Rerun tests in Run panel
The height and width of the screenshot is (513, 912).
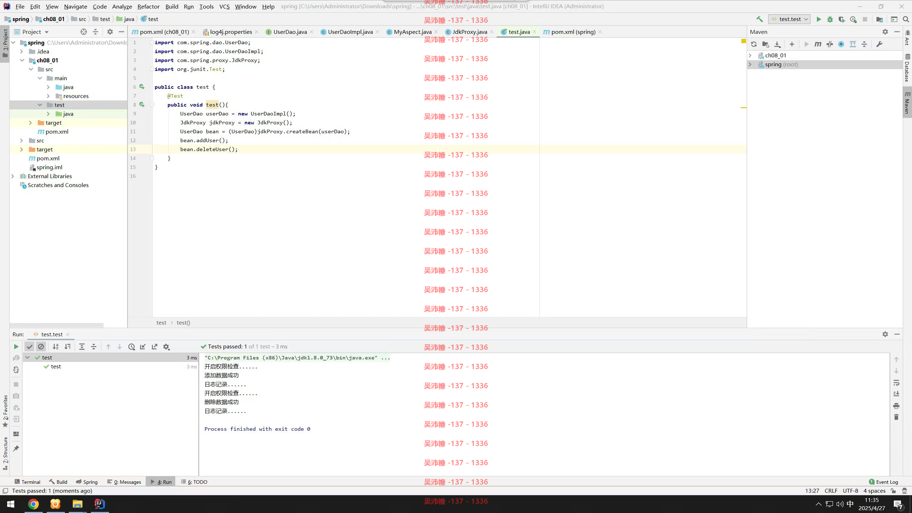pos(16,347)
